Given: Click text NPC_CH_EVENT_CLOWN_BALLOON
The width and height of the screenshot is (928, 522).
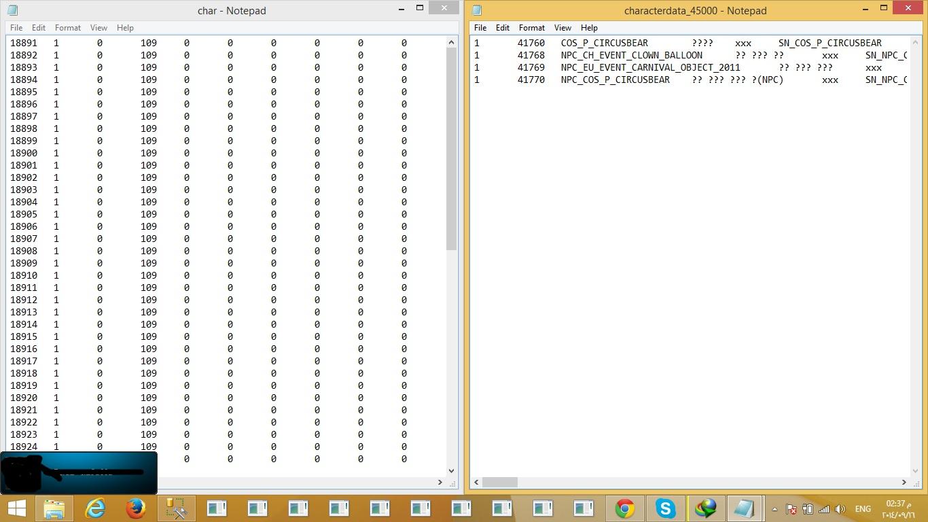Looking at the screenshot, I should coord(632,55).
